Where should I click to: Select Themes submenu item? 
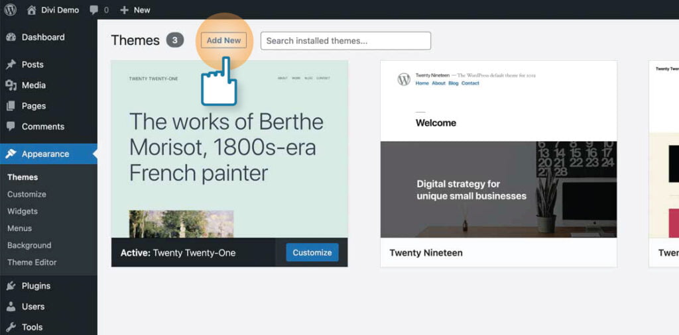pos(23,177)
